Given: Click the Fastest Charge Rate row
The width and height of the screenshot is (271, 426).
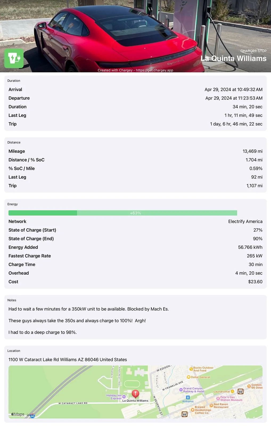Looking at the screenshot, I should pyautogui.click(x=135, y=256).
